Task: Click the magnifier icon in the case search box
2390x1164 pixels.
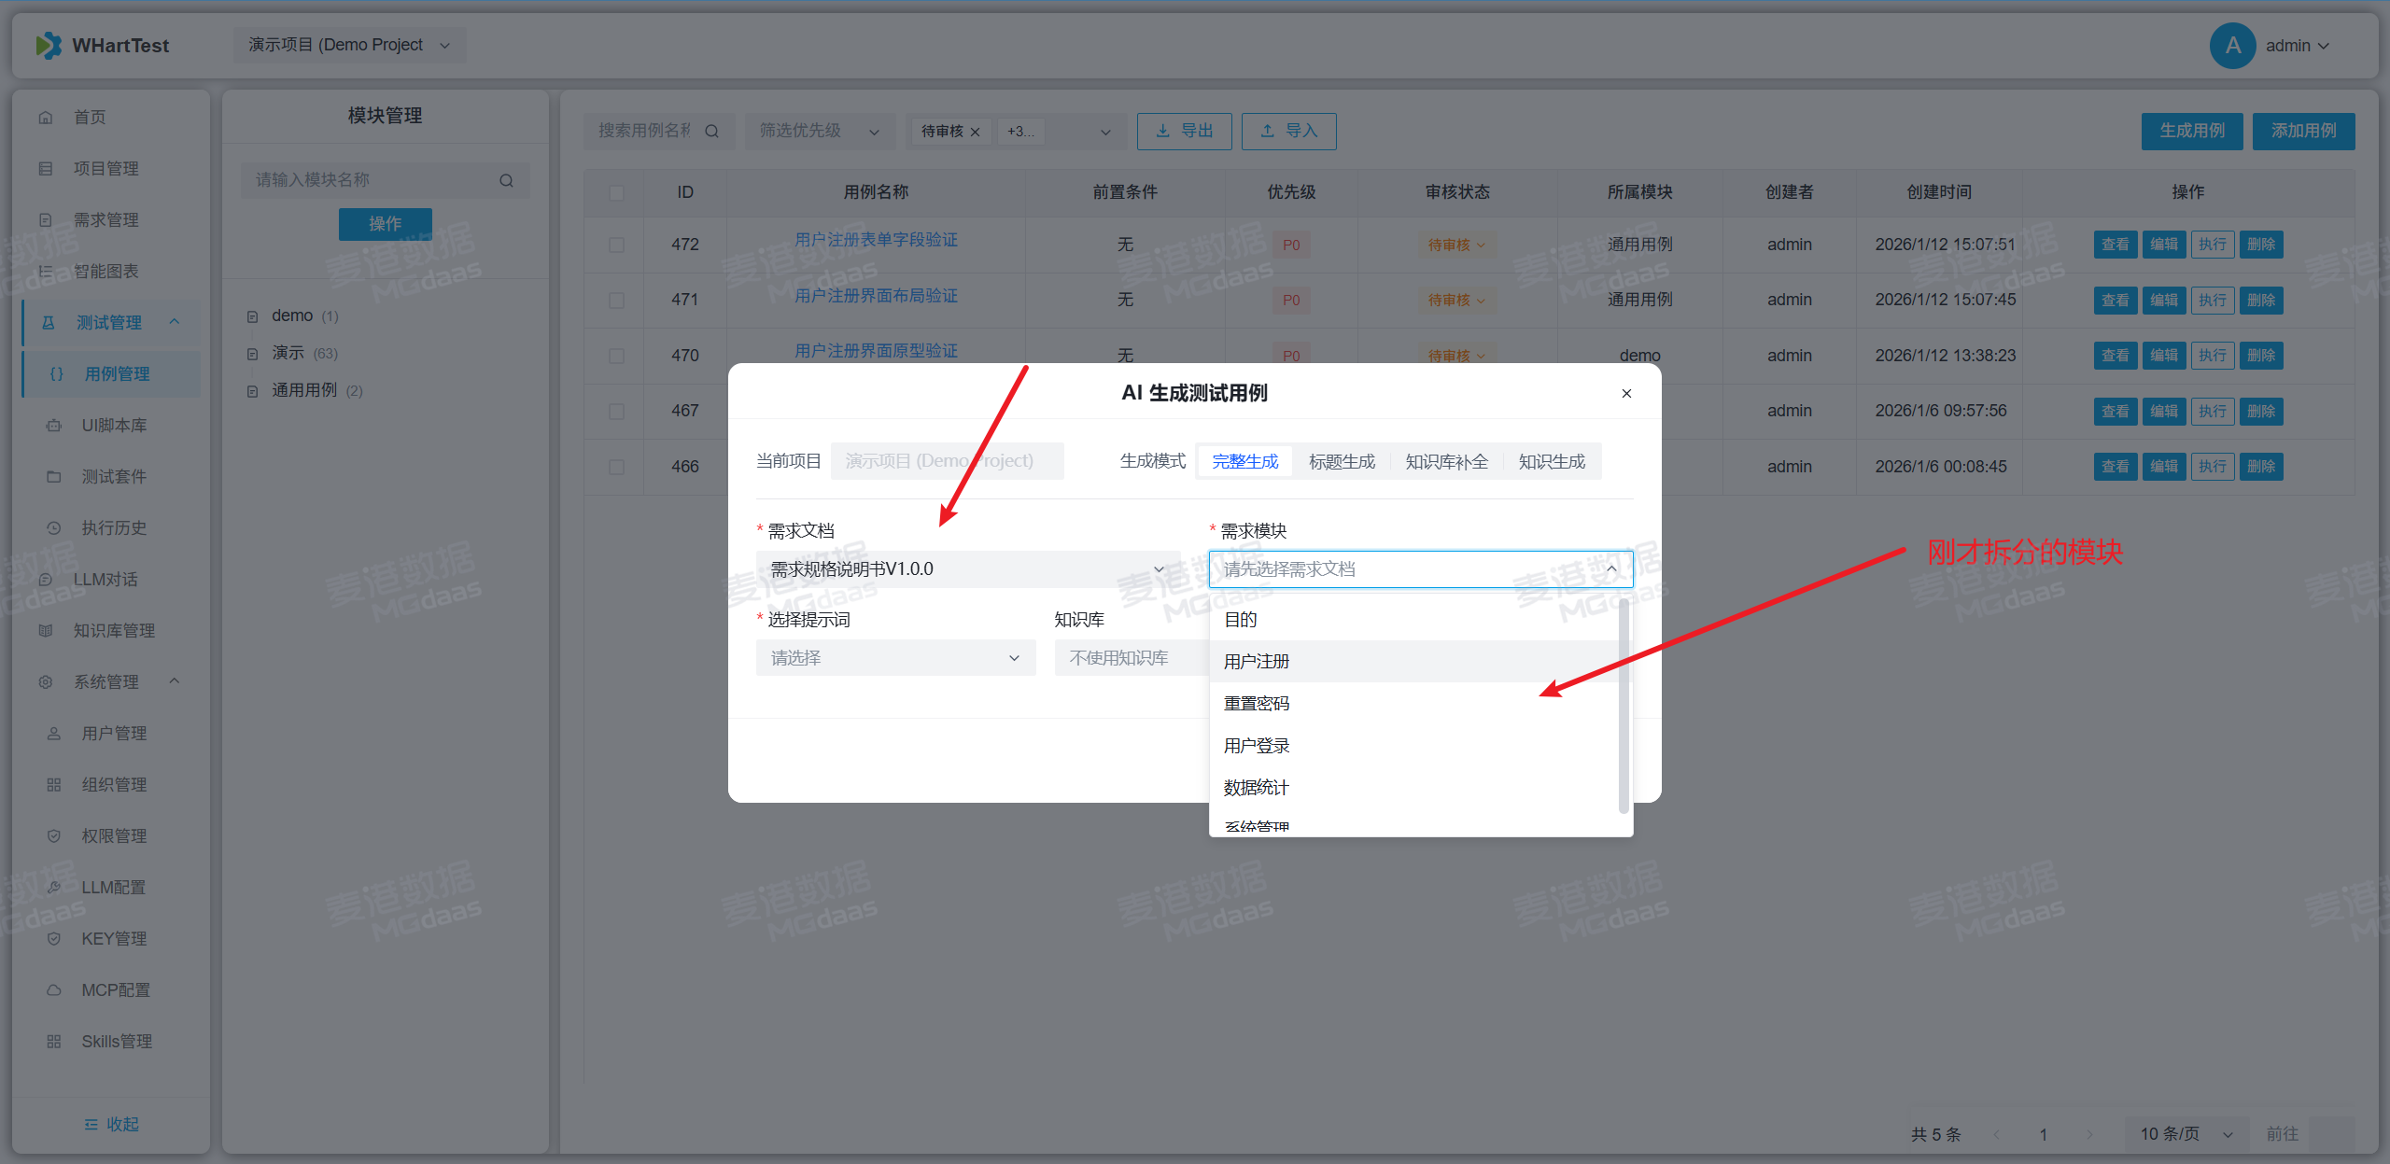Action: (711, 132)
